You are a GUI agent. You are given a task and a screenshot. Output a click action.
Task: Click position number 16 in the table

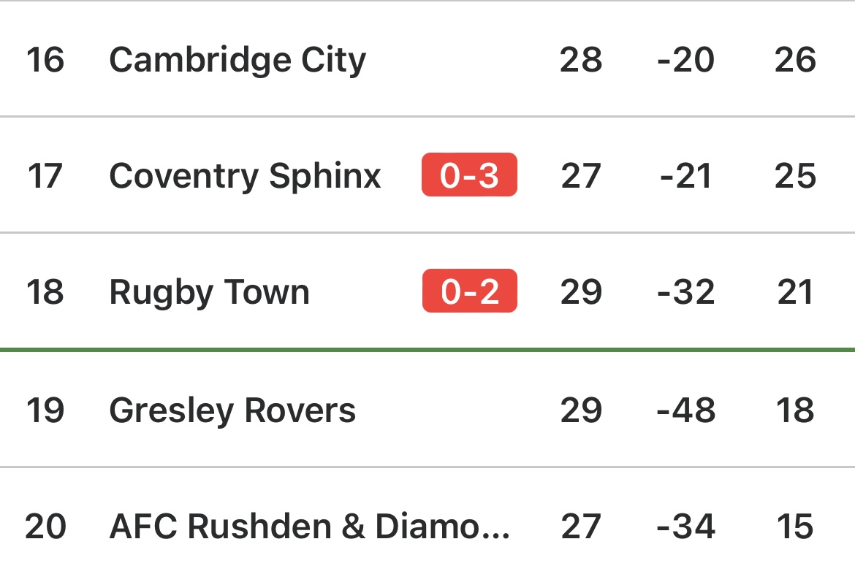pyautogui.click(x=45, y=60)
